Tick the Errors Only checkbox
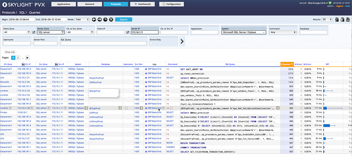The image size is (352, 156). click(151, 43)
